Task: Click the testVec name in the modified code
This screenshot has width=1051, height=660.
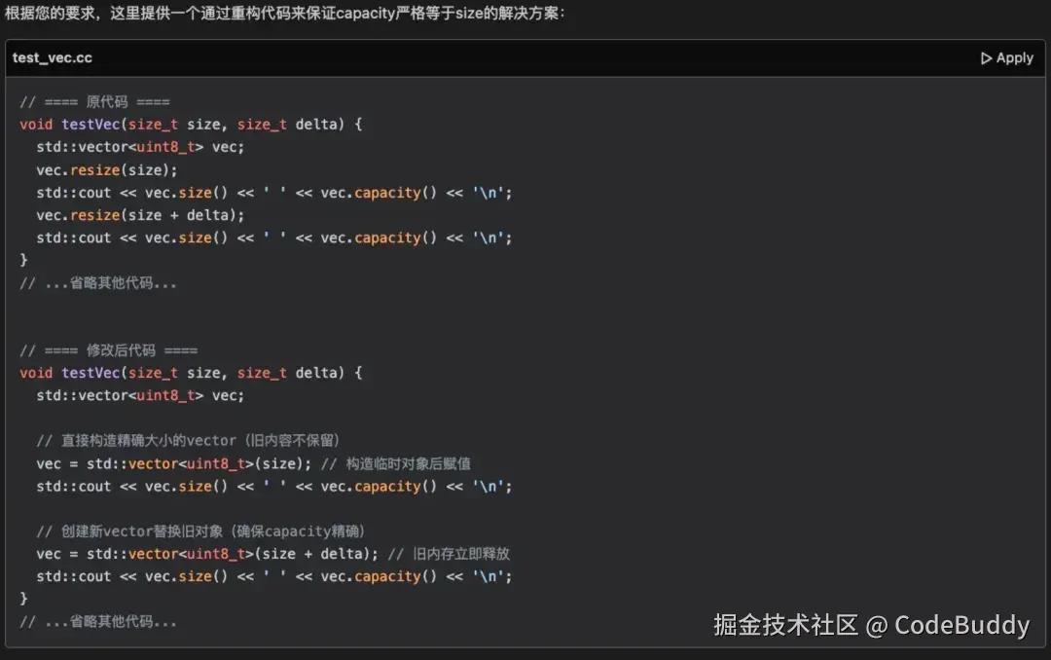Action: click(x=91, y=372)
